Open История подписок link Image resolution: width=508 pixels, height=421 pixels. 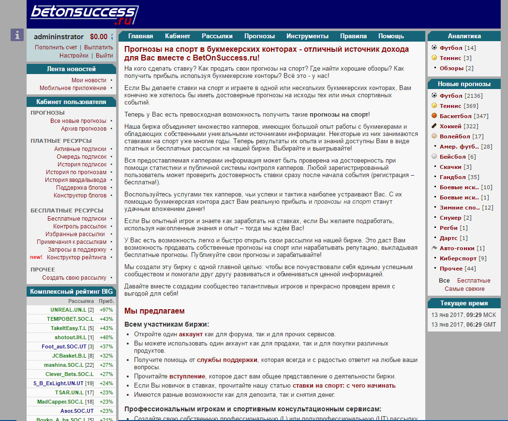click(x=82, y=165)
